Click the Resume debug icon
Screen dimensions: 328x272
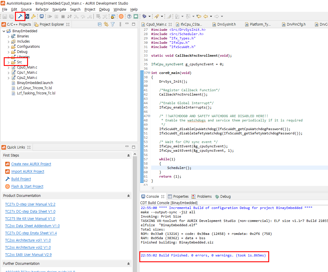coord(50,16)
